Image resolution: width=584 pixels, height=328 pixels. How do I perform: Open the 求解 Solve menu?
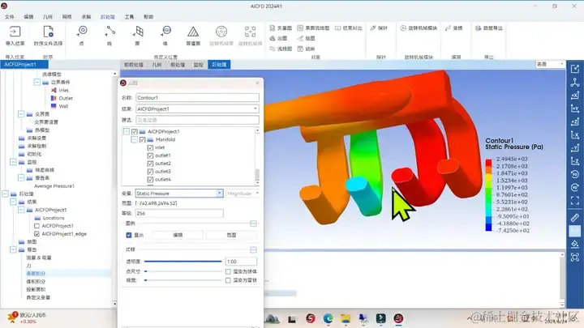point(86,17)
